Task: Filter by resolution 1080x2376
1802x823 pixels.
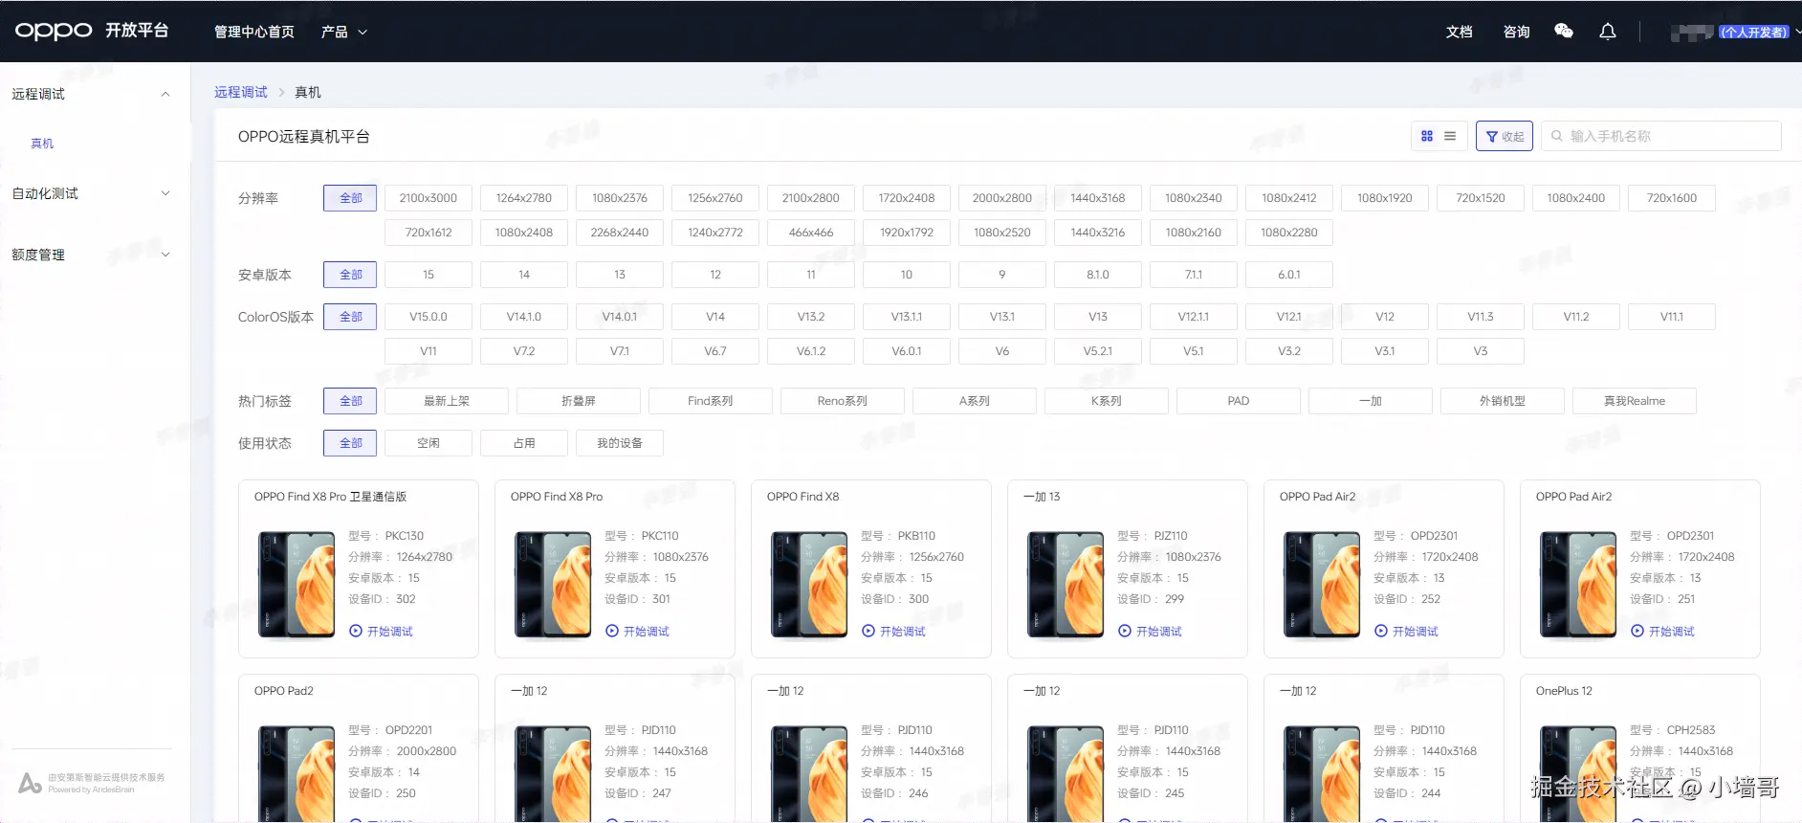Action: pyautogui.click(x=620, y=198)
